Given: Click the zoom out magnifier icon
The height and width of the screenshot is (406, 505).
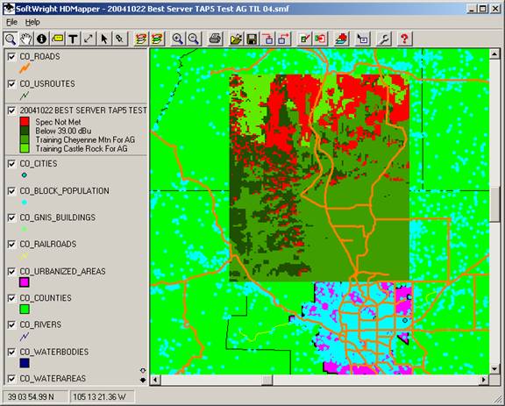Looking at the screenshot, I should 193,39.
